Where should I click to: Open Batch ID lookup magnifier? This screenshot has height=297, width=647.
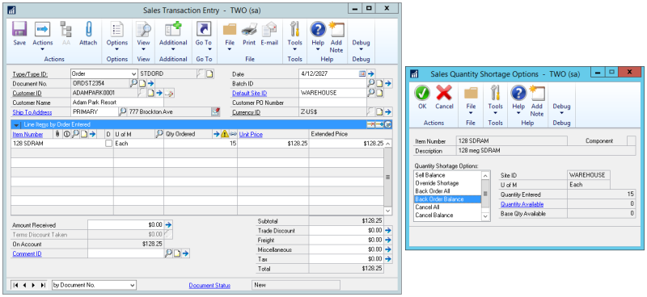pos(371,83)
